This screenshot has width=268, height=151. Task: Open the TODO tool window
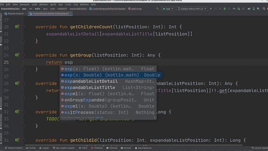(83, 148)
